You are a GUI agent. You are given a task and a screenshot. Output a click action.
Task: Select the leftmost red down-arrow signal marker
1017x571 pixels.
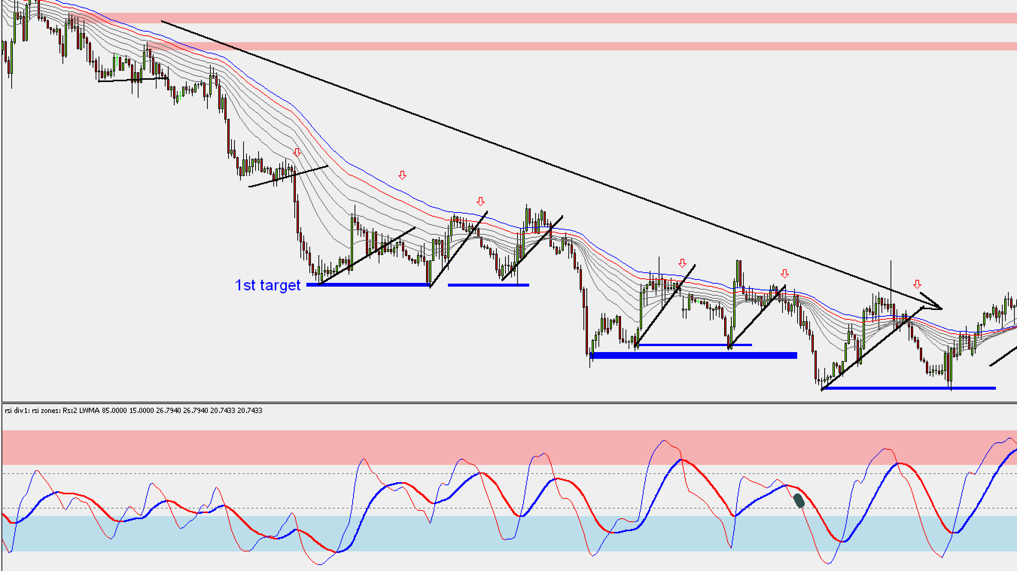point(297,152)
